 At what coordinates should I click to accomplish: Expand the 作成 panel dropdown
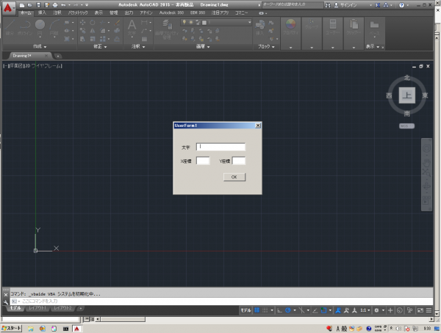point(40,46)
